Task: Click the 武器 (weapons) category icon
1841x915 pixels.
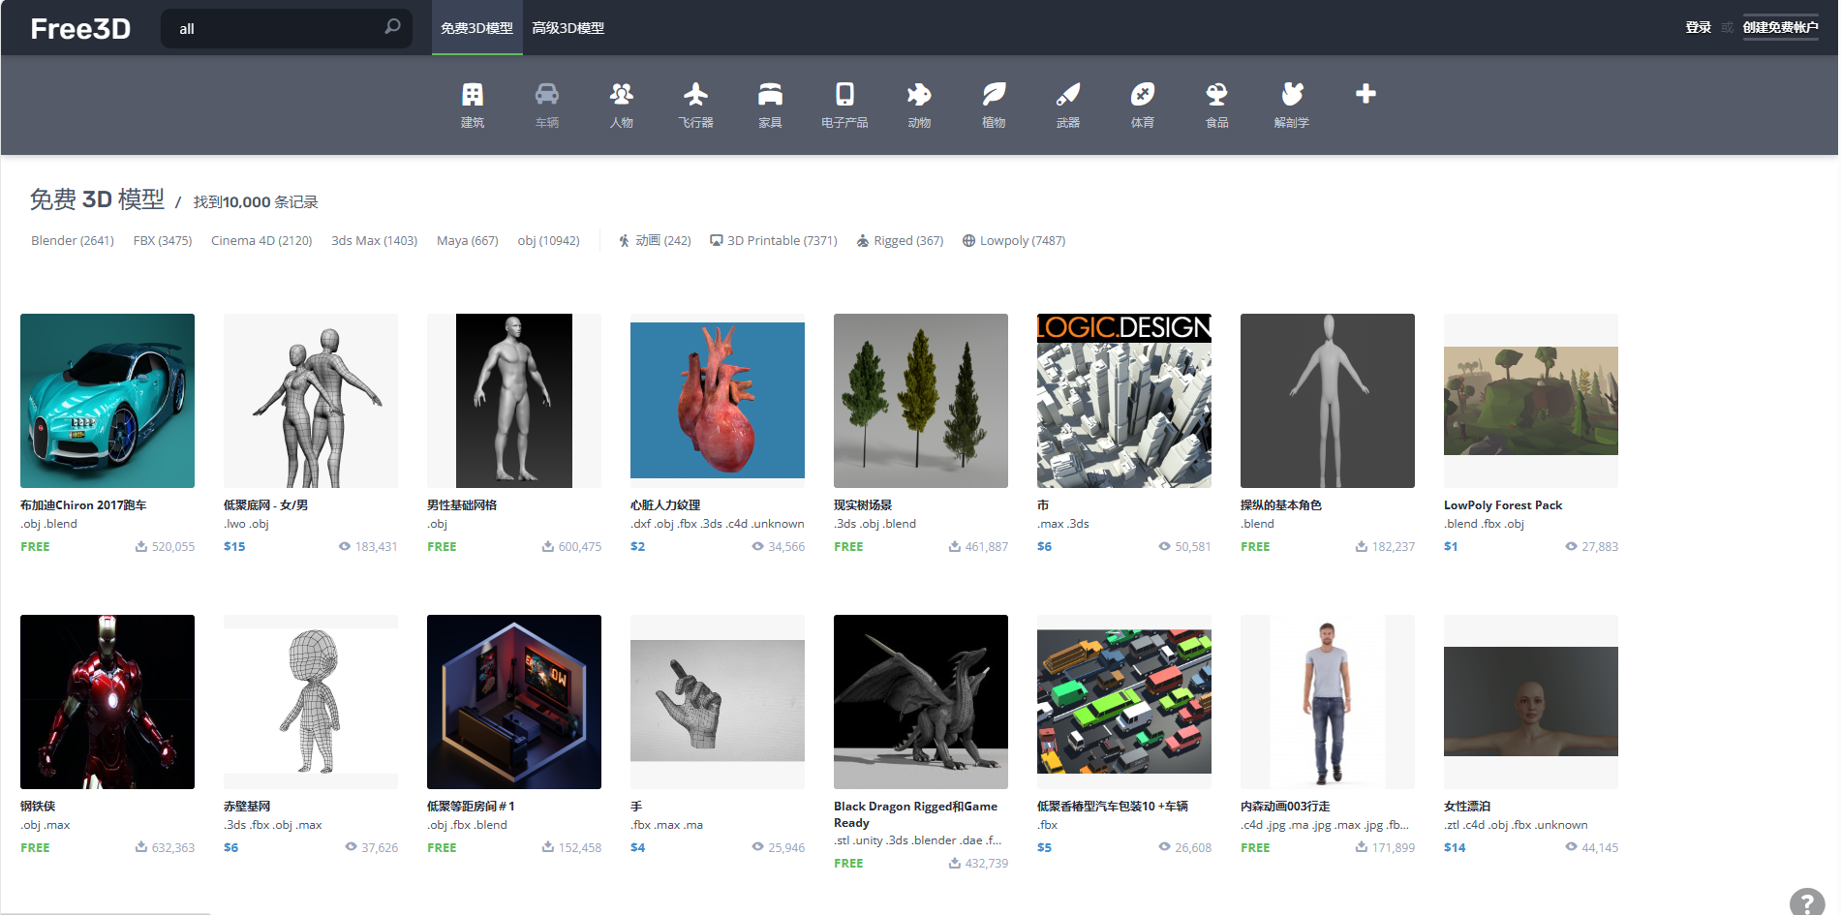Action: 1067,104
